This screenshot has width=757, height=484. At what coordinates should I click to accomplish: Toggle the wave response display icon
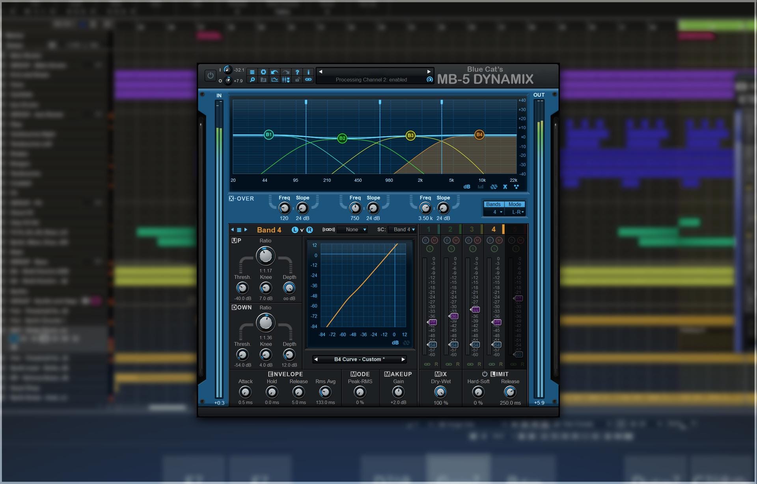tap(494, 187)
